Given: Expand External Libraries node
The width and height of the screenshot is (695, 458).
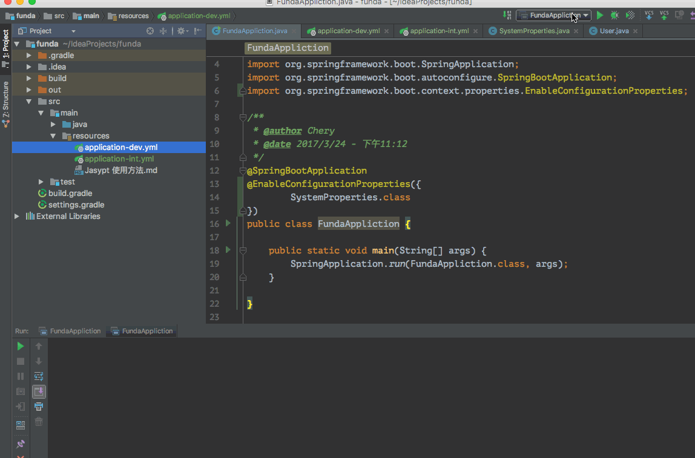Looking at the screenshot, I should (x=17, y=217).
